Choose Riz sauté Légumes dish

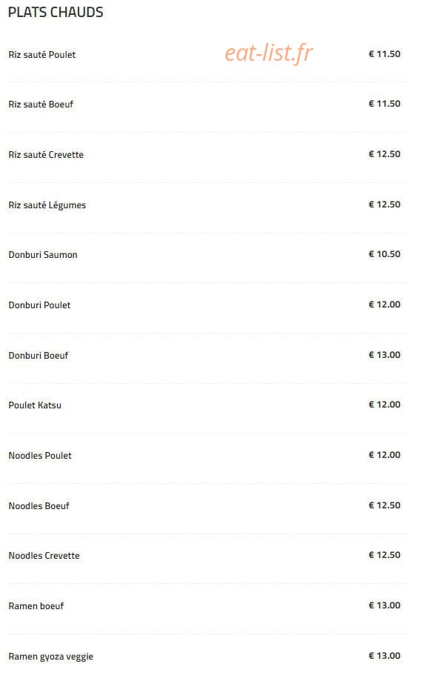click(47, 205)
